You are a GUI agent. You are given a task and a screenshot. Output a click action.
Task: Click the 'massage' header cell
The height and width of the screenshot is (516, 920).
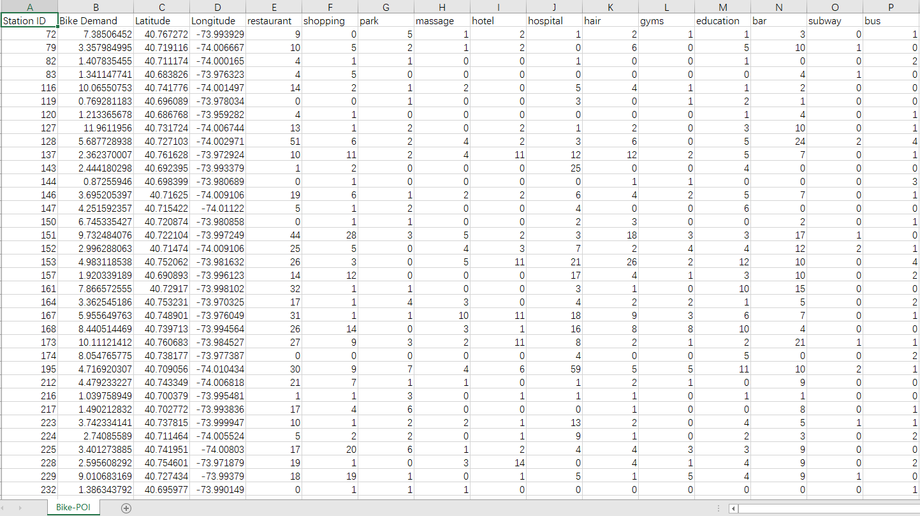point(442,20)
